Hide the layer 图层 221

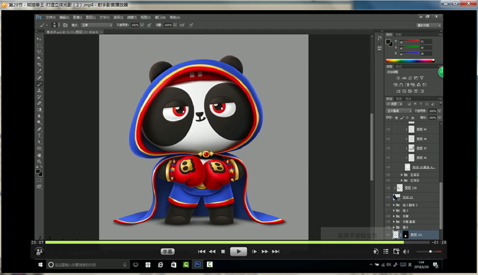[x=388, y=235]
